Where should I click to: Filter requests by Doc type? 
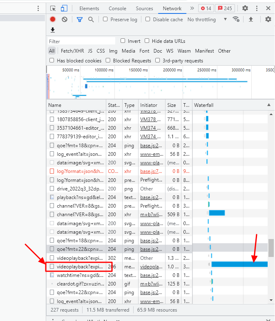click(x=158, y=51)
